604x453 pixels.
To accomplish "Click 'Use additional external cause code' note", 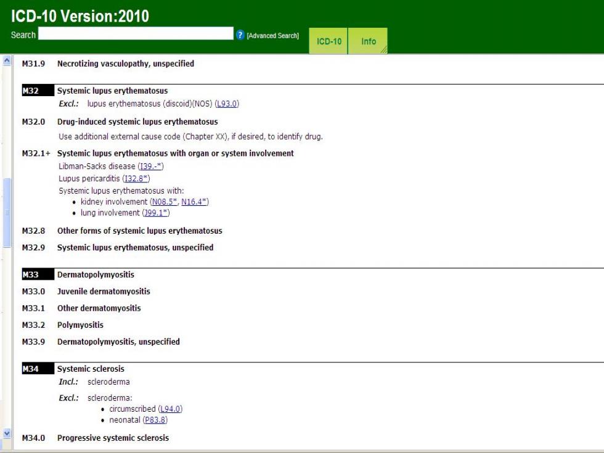I will (190, 136).
